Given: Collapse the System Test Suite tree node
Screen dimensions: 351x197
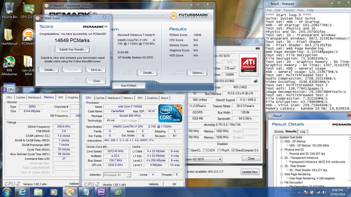Looking at the screenshot, I should [x=277, y=137].
